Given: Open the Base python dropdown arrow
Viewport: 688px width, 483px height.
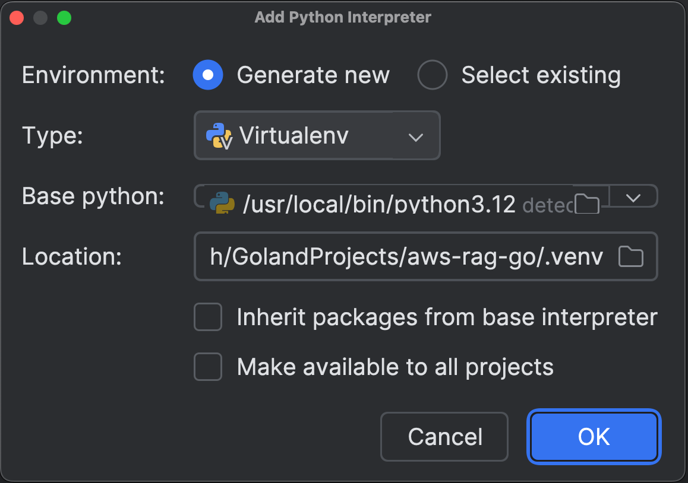Looking at the screenshot, I should click(633, 196).
